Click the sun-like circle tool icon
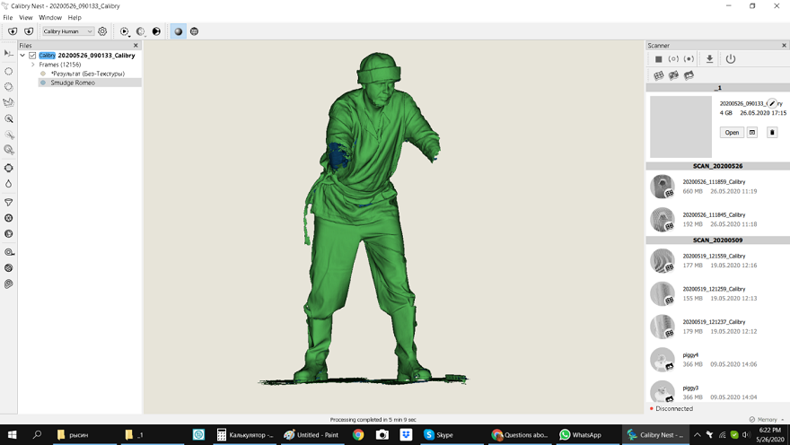The height and width of the screenshot is (445, 790). (9, 168)
